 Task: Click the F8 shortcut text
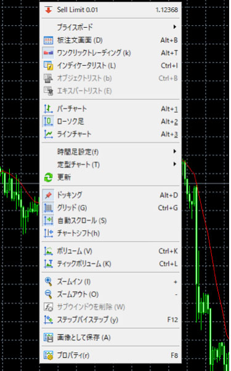pyautogui.click(x=174, y=355)
